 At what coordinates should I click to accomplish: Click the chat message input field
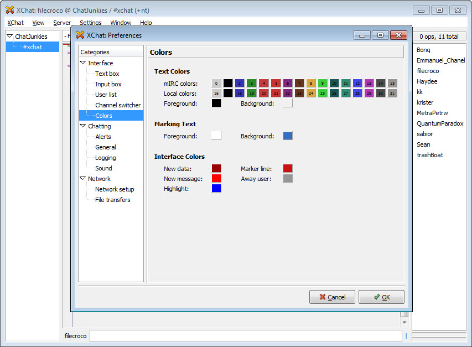246,335
